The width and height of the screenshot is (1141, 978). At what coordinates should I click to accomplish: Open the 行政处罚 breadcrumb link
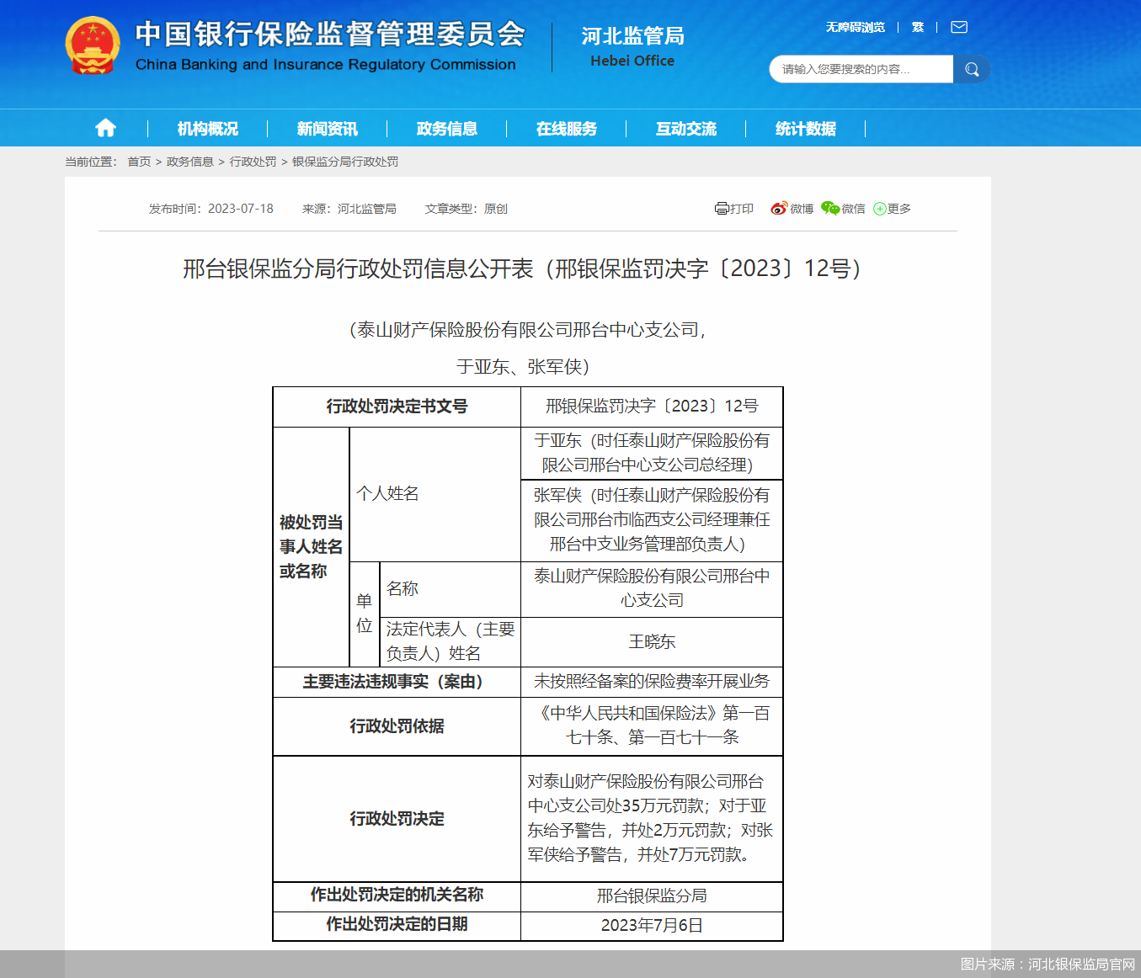tap(253, 162)
